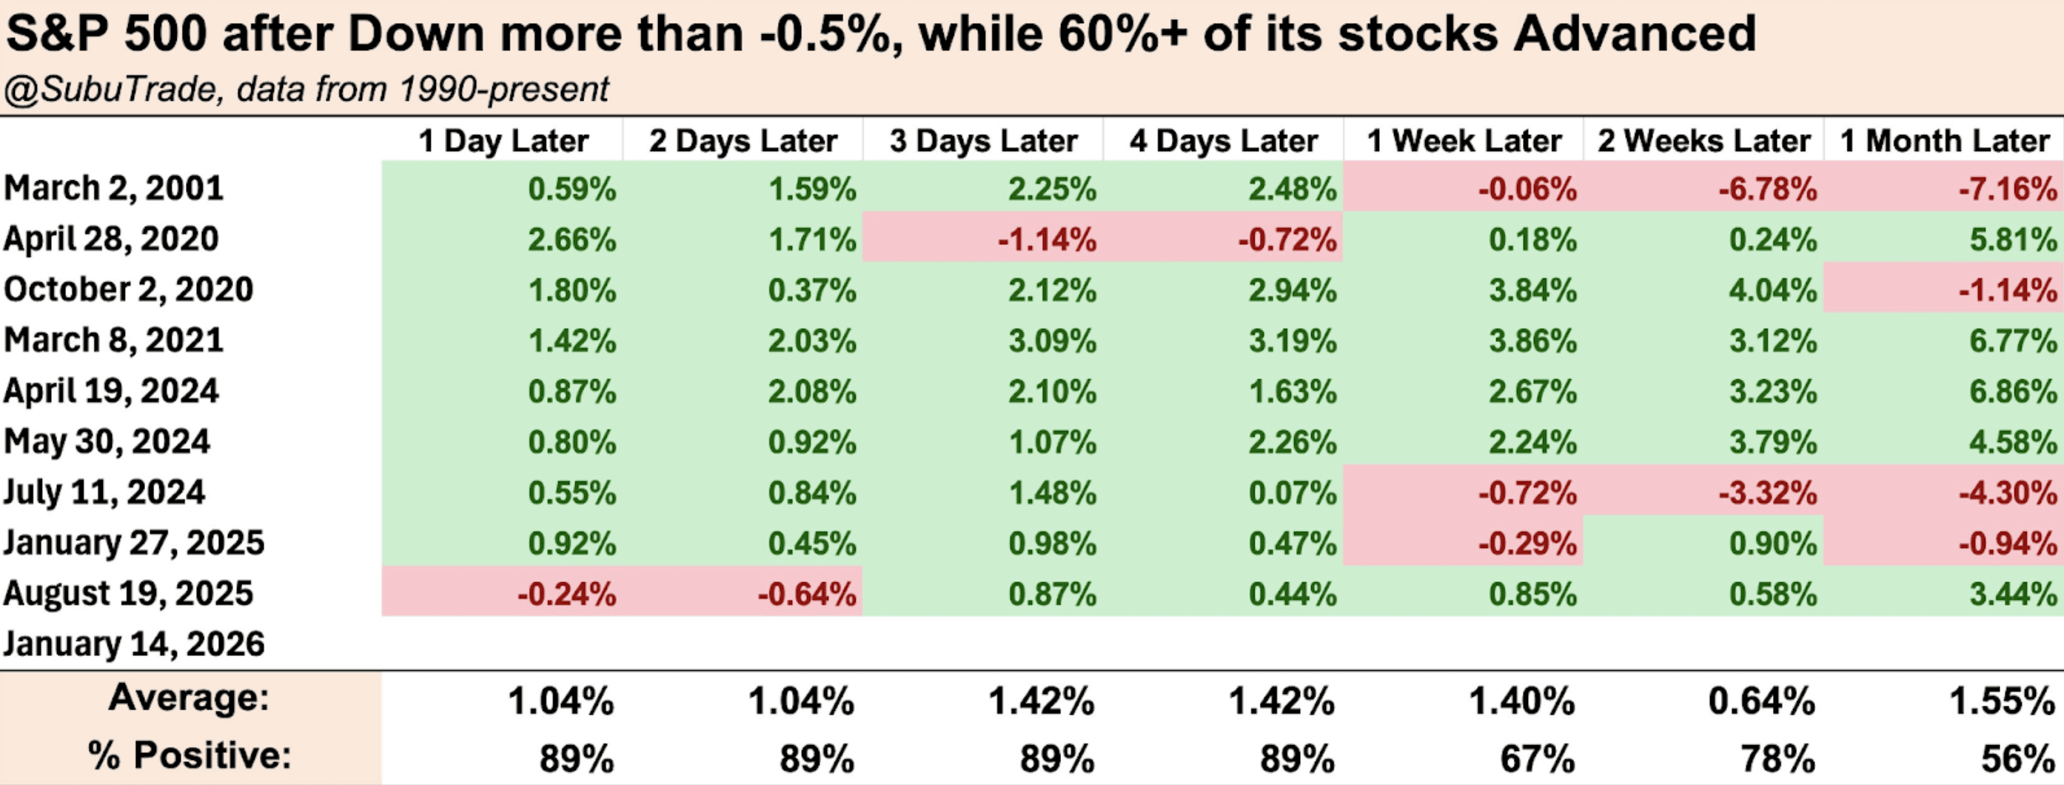The height and width of the screenshot is (785, 2064).
Task: Click the "% Positive:" row label
Action: (189, 755)
